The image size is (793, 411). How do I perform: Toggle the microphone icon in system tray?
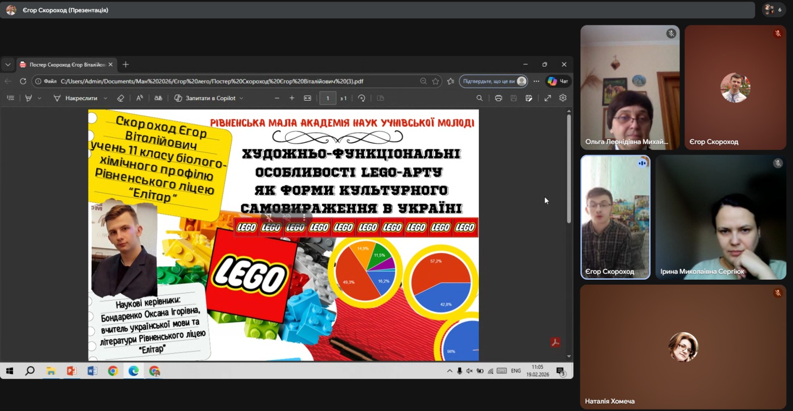point(459,371)
